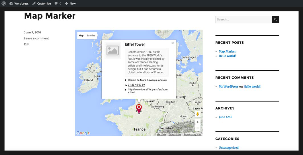Open the June 2016 archive link
Image resolution: width=303 pixels, height=155 pixels.
pos(225,117)
